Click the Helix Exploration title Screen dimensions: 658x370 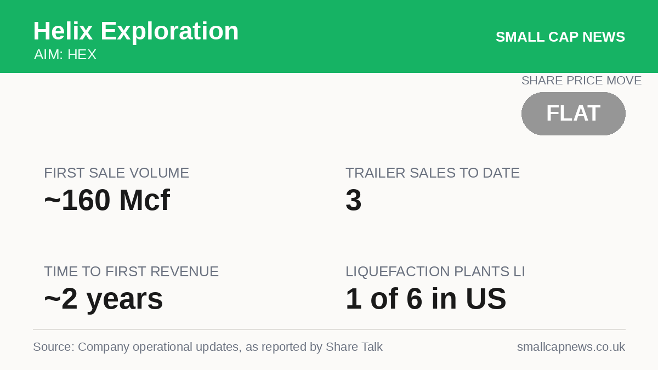(x=136, y=31)
